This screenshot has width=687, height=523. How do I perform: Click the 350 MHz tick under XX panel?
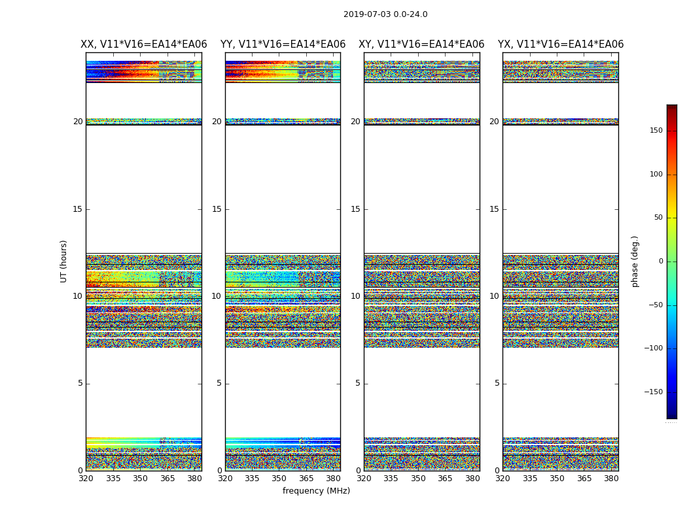click(x=140, y=479)
